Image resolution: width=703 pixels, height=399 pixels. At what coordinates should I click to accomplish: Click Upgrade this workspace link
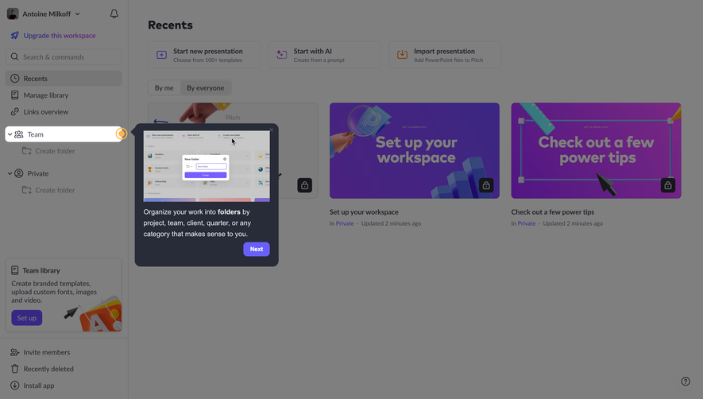60,36
